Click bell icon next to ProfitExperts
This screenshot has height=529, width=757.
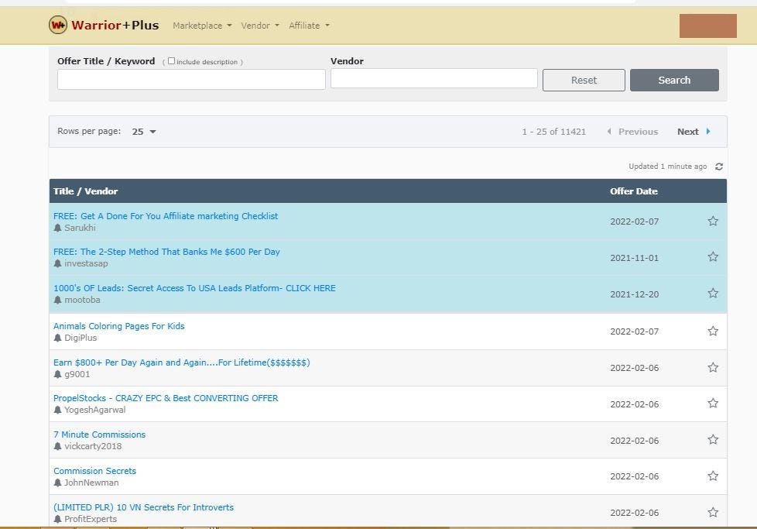click(57, 520)
